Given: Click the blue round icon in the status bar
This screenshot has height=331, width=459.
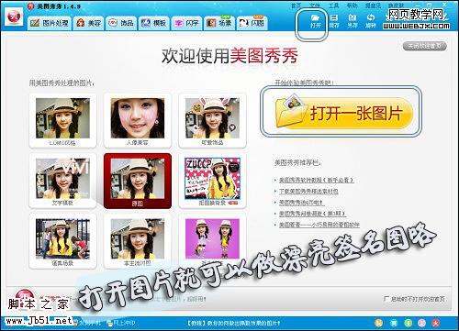Looking at the screenshot, I should [394, 323].
